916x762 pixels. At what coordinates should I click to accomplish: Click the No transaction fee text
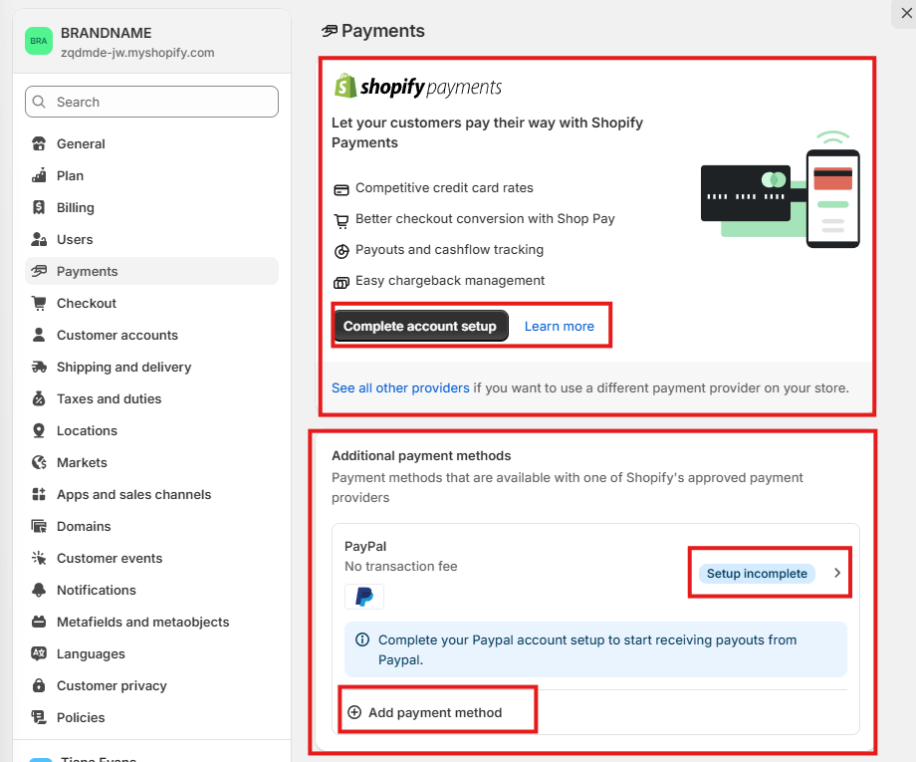tap(400, 566)
